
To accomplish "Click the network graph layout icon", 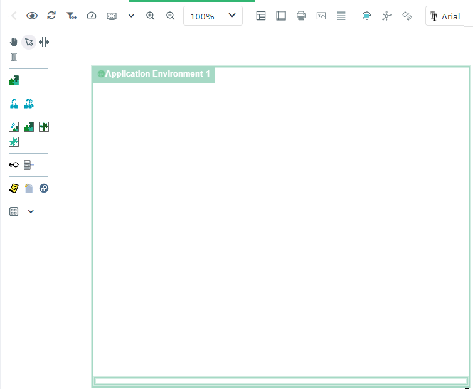I will tap(386, 16).
